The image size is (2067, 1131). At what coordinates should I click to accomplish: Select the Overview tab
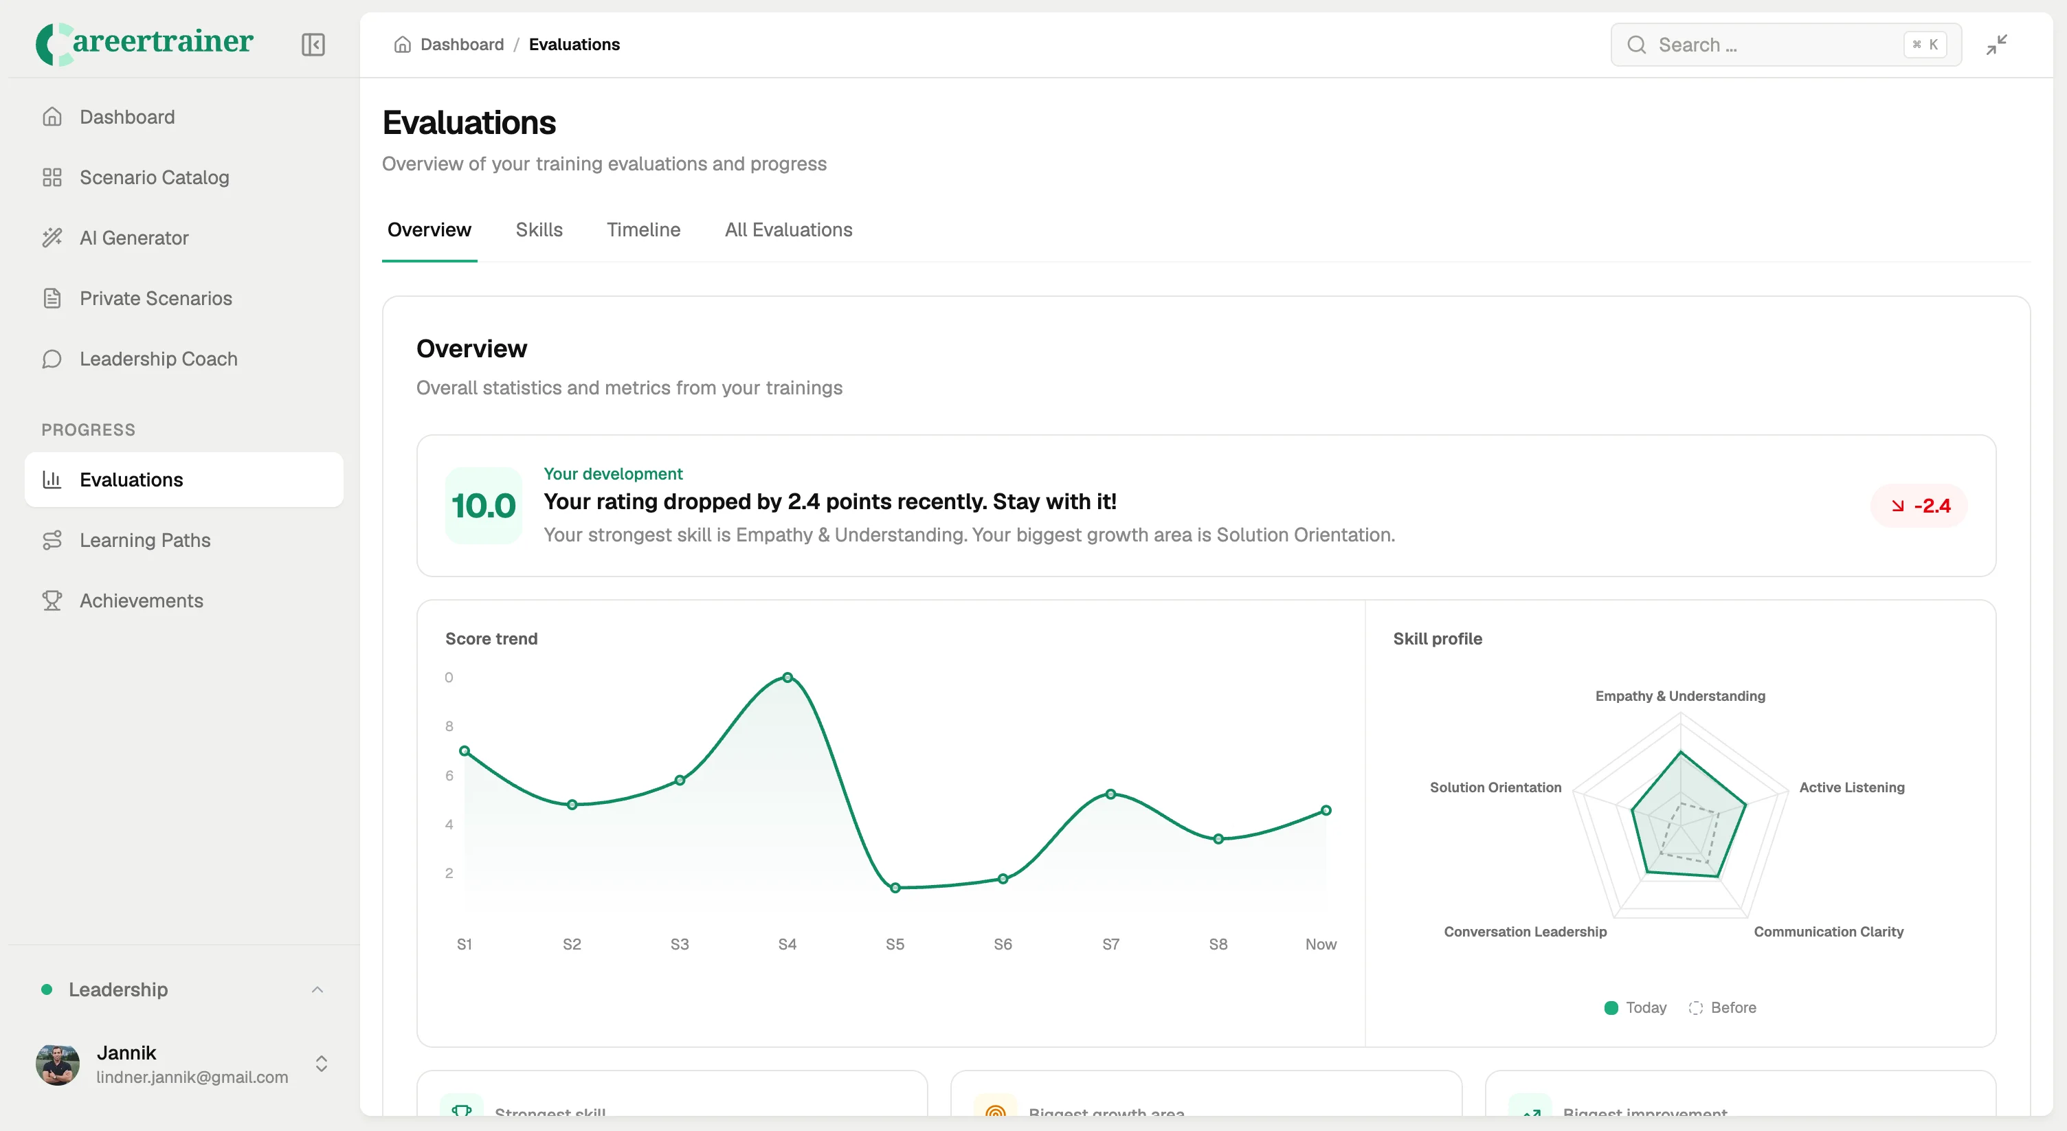[x=429, y=230]
